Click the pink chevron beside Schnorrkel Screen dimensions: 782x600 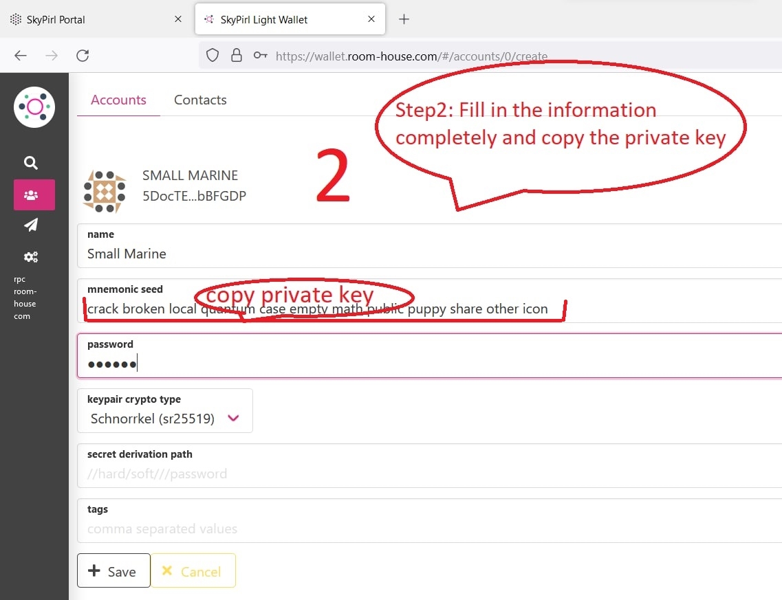233,418
